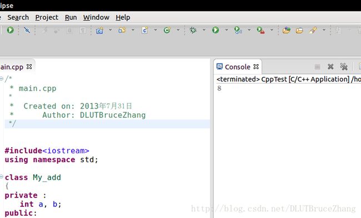Screen dimensions: 361x218
Task: Open dropdown next to Profile icon
Action: (x=249, y=30)
